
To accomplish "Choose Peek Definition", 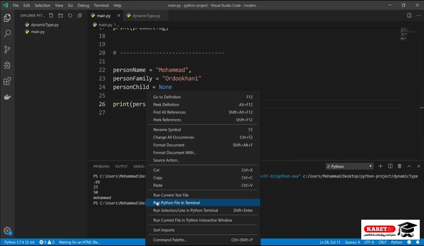I will (203, 104).
